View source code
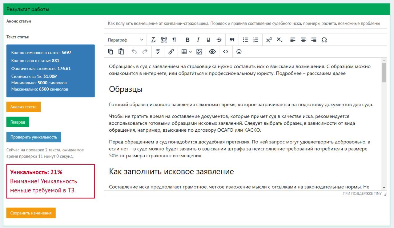This screenshot has height=228, width=394. coord(226,52)
